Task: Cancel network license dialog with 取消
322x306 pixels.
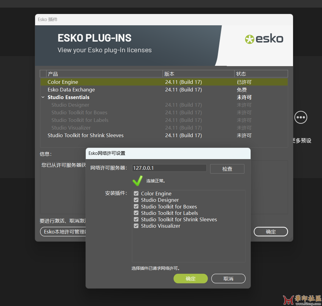Action: click(228, 279)
